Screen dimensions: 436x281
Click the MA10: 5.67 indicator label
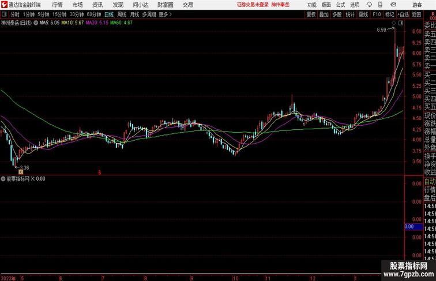[x=72, y=23]
